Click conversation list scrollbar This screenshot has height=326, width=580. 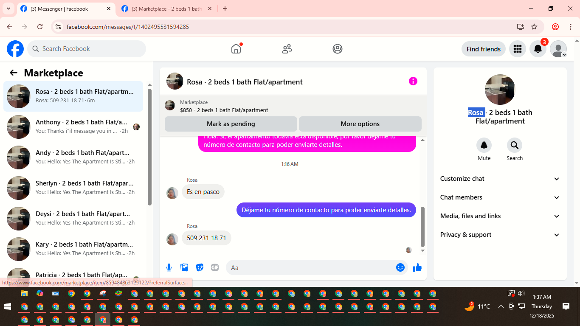pos(149,147)
